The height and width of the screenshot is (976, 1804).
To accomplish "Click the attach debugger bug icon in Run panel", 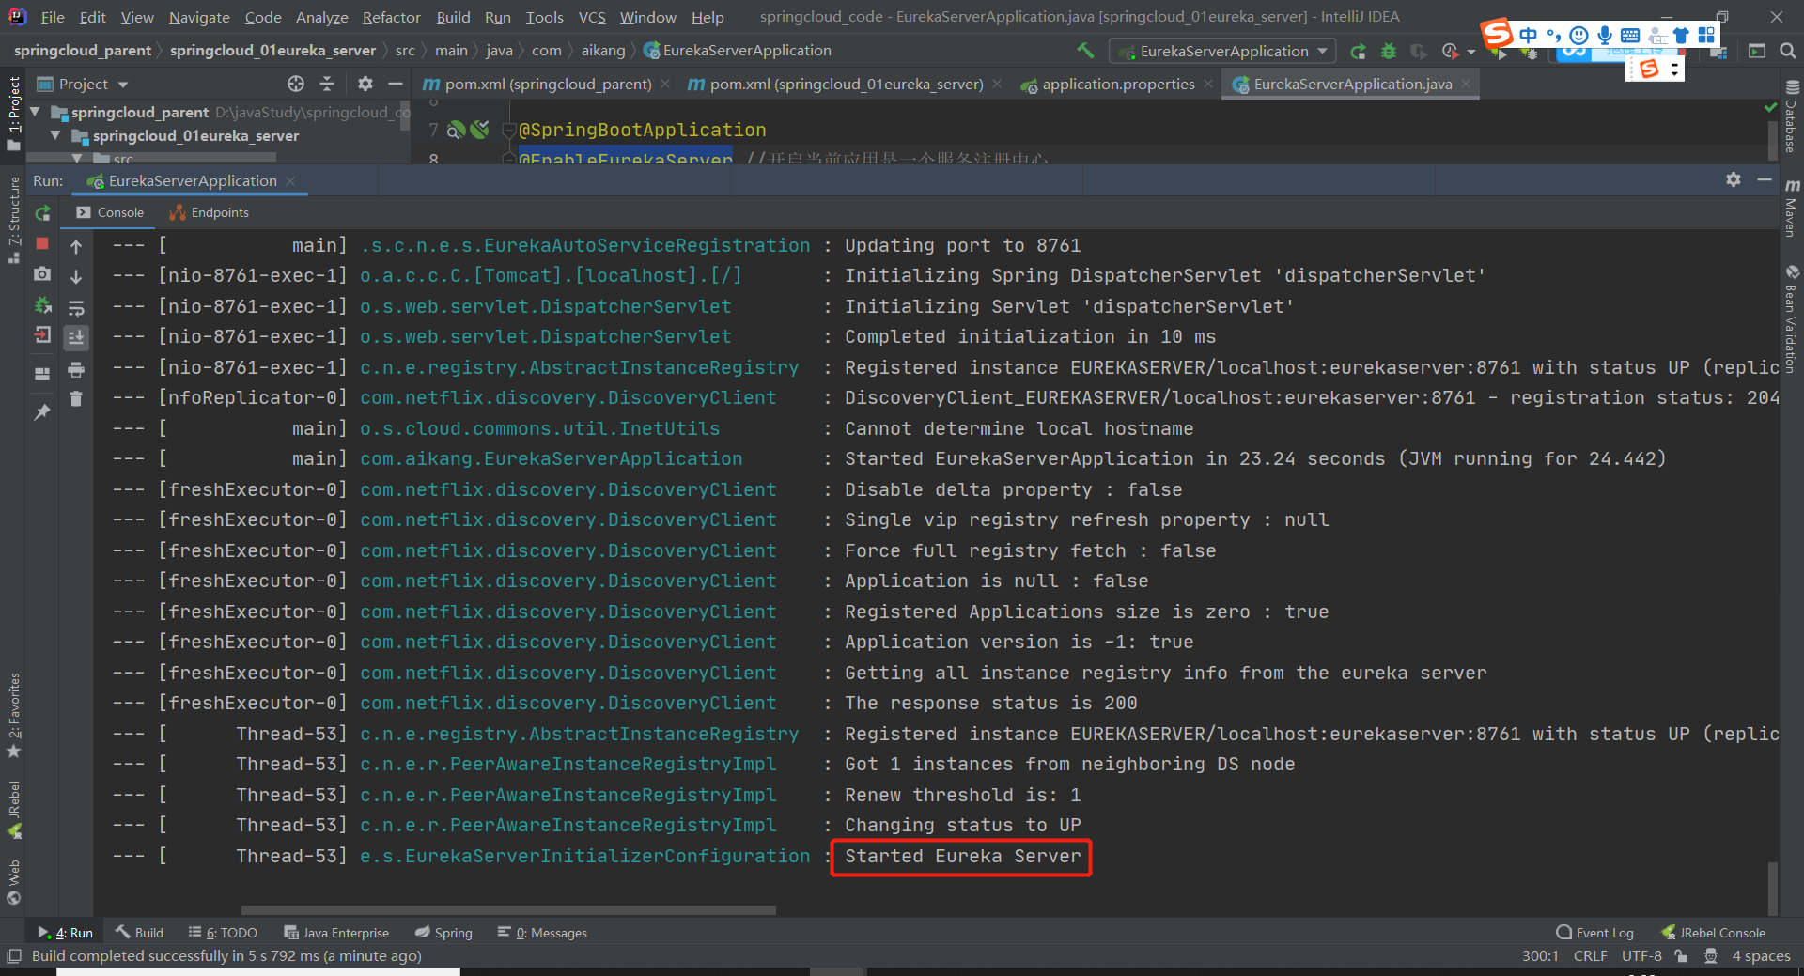I will coord(42,304).
